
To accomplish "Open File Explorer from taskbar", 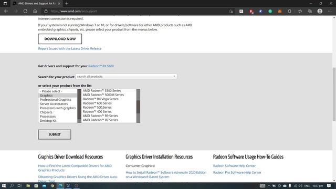I will coord(28,186).
